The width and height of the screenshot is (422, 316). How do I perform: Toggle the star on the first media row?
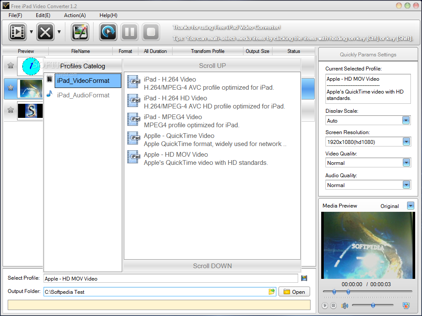pyautogui.click(x=11, y=65)
